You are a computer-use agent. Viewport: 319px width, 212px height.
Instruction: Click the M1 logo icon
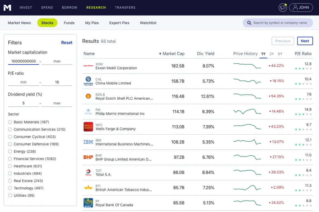(x=7, y=7)
